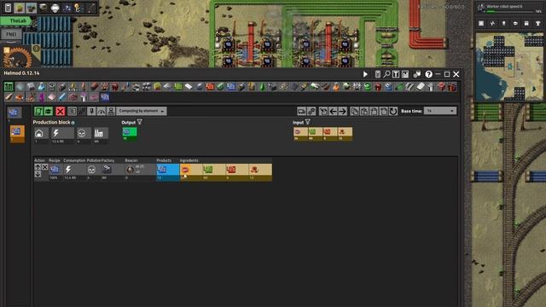Image resolution: width=546 pixels, height=307 pixels.
Task: Select the orange production block in left panel
Action: click(x=17, y=133)
